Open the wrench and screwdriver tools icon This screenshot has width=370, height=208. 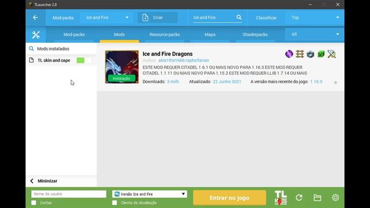pos(36,35)
